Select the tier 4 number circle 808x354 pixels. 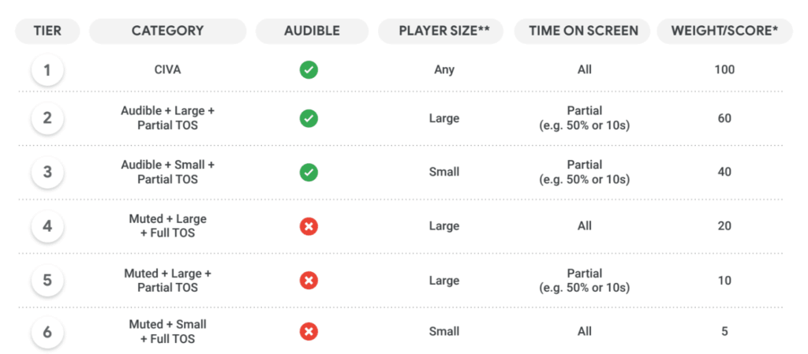click(47, 226)
